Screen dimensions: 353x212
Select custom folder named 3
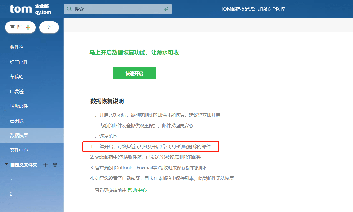click(11, 179)
